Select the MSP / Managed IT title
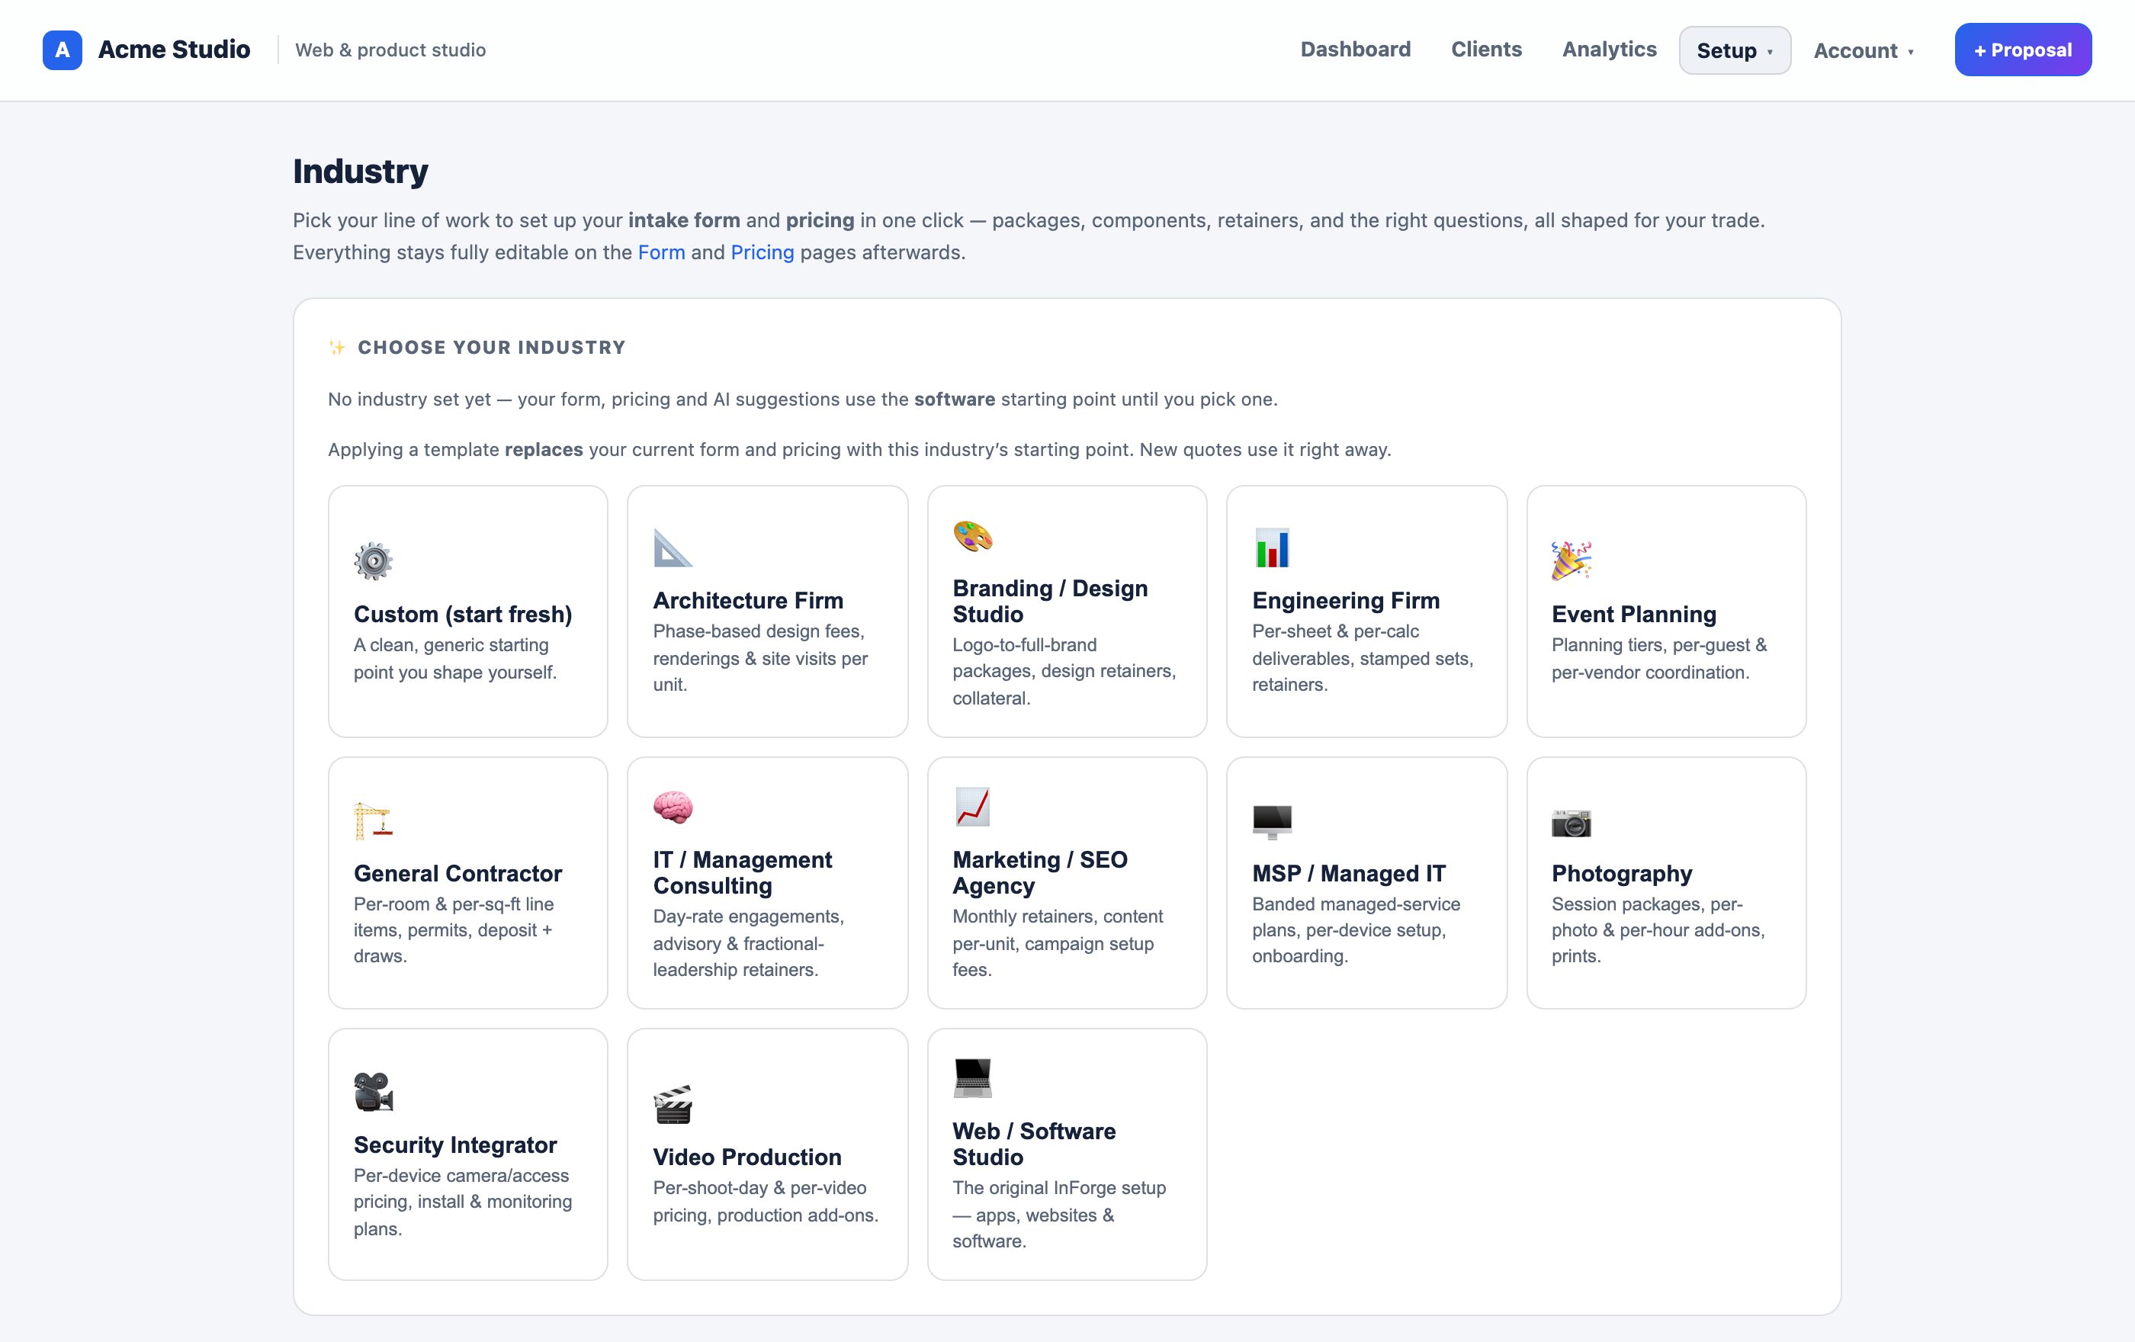The height and width of the screenshot is (1342, 2135). click(x=1349, y=874)
